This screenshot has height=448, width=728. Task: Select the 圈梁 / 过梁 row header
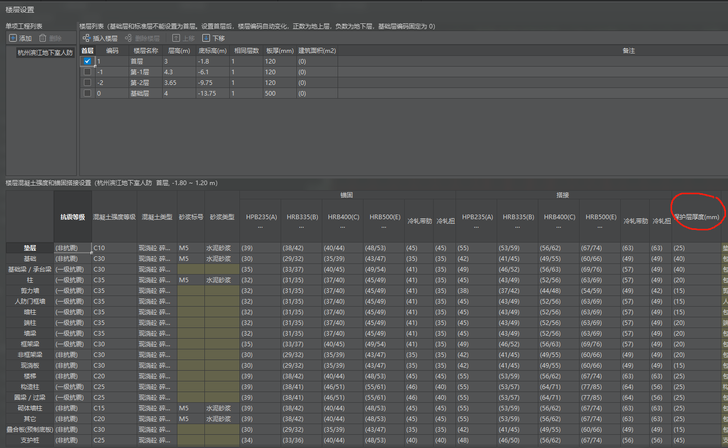tap(30, 397)
